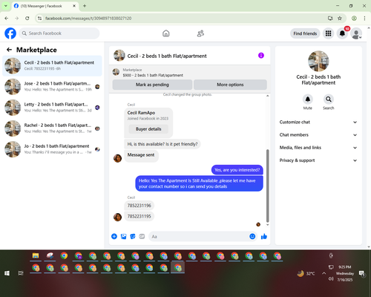Click the message 7852231196
This screenshot has width=371, height=297.
tap(139, 206)
